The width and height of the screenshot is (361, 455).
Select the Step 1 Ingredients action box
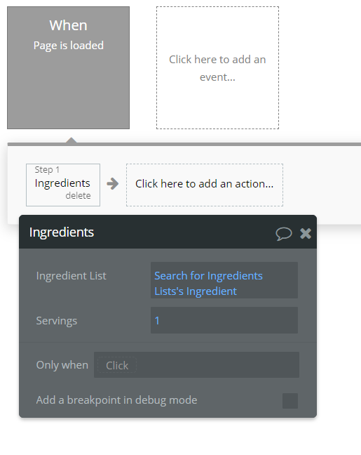tap(63, 185)
